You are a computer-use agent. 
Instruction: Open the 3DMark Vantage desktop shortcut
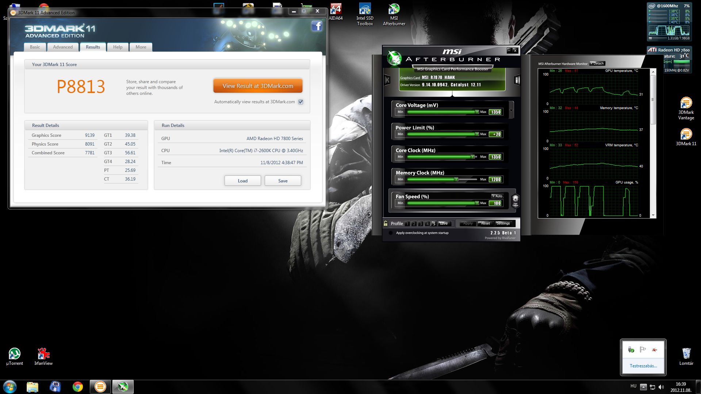686,108
